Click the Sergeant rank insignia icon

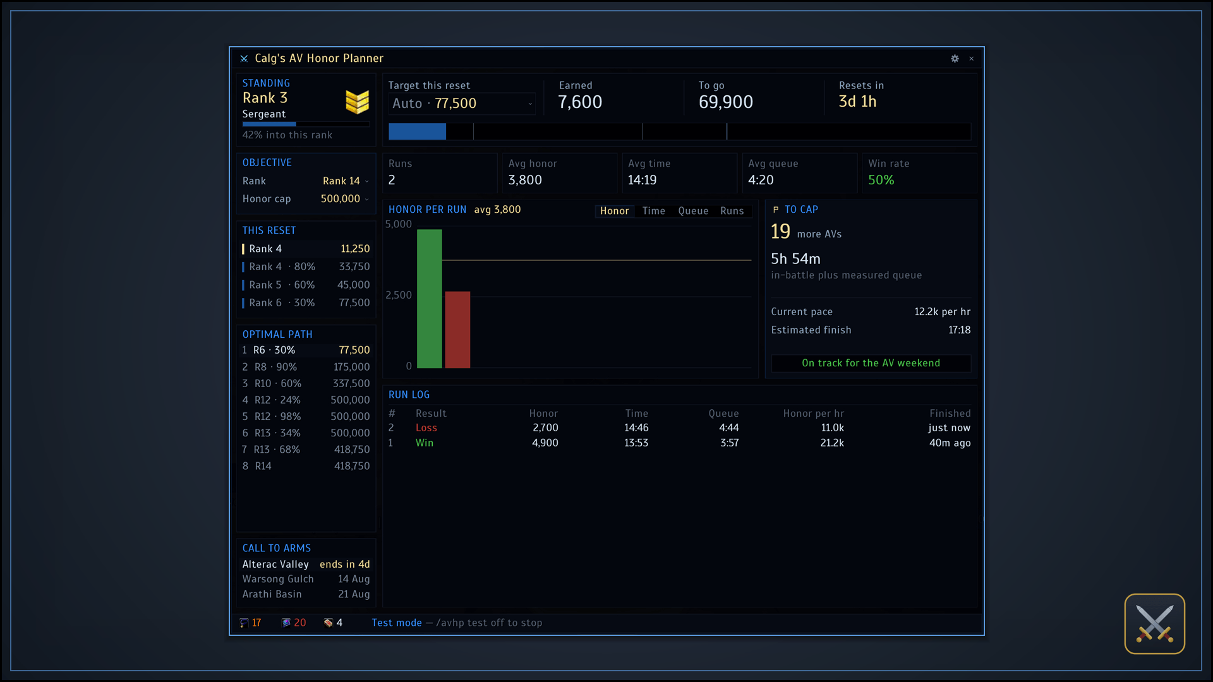(x=357, y=102)
